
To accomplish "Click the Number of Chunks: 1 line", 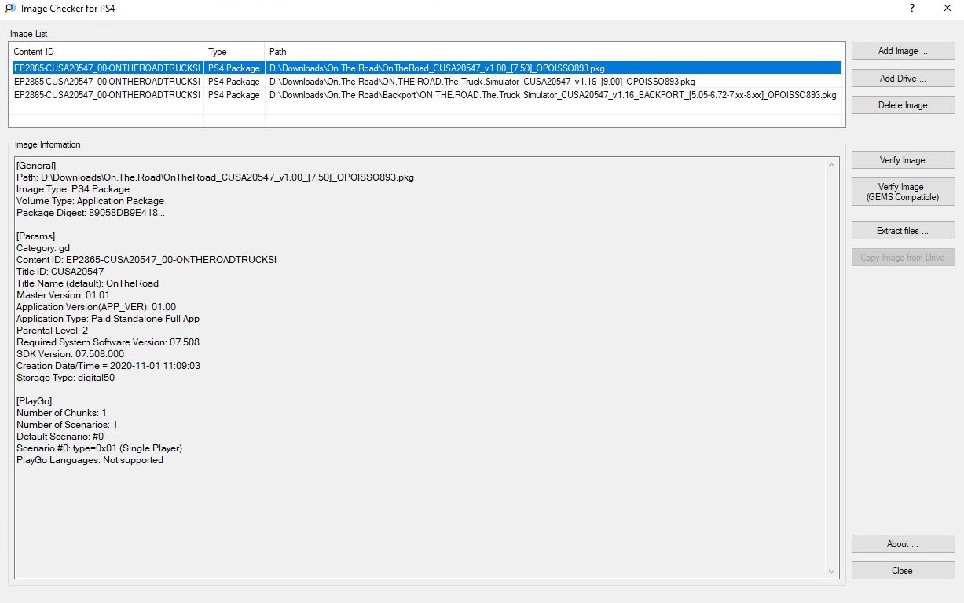I will tap(62, 413).
